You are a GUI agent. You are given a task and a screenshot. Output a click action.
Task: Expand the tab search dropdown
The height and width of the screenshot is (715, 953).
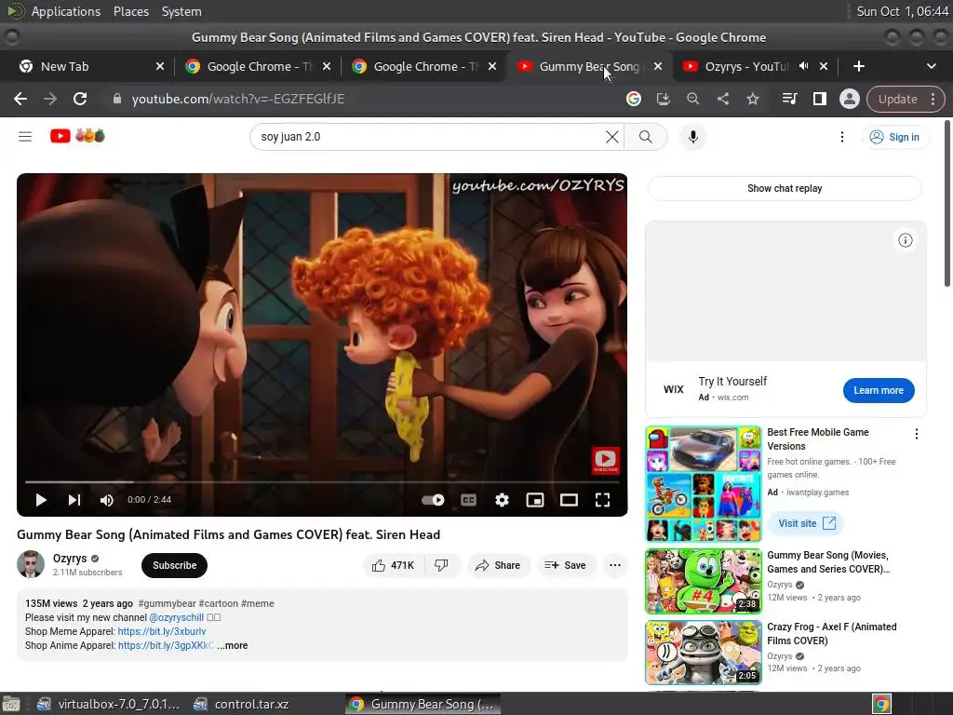tap(931, 66)
